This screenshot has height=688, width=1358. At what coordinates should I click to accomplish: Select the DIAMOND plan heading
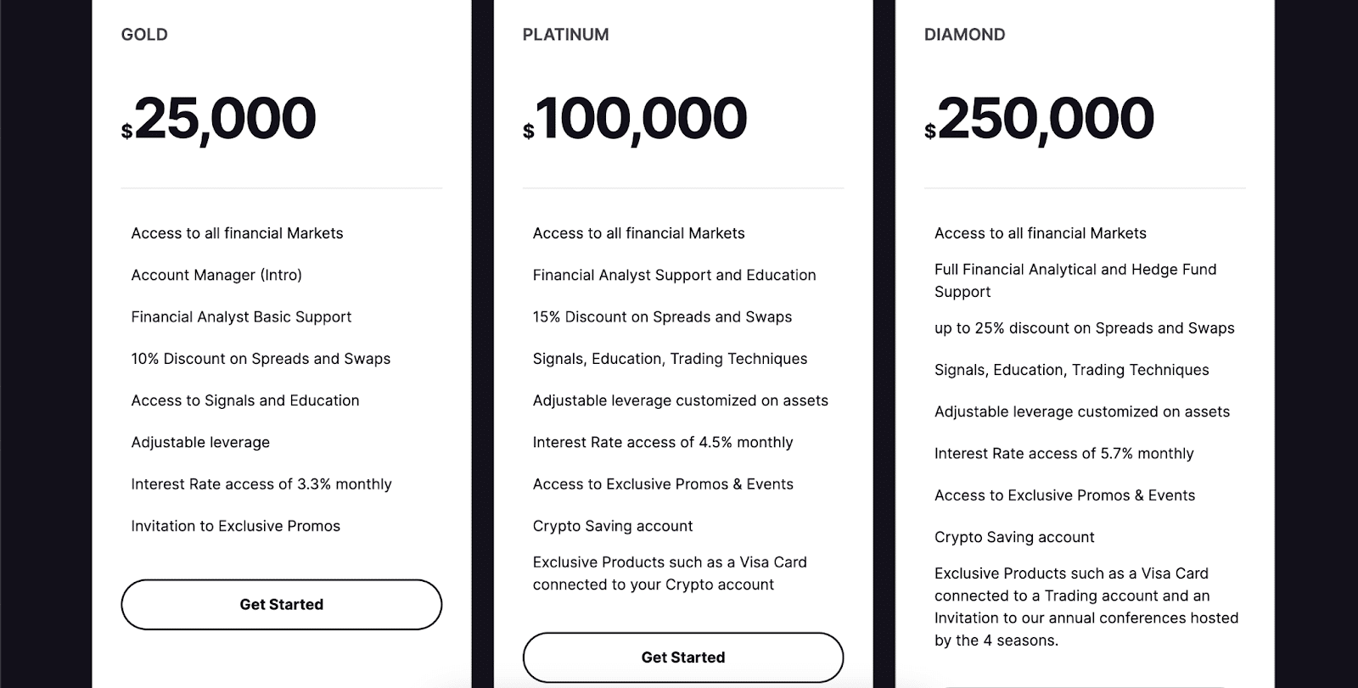point(964,35)
